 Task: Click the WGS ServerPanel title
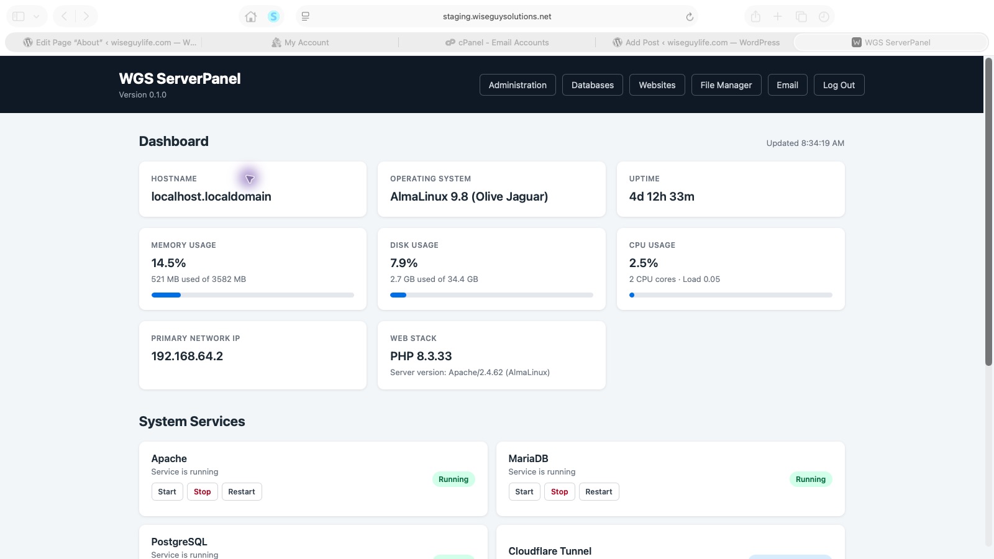coord(180,79)
